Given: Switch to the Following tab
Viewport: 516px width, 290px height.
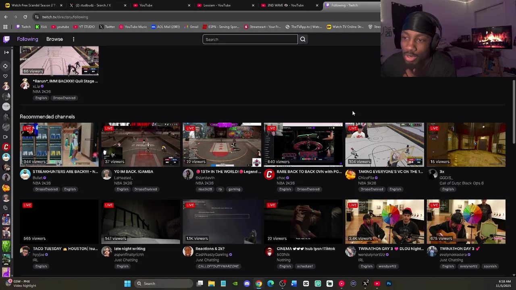Looking at the screenshot, I should pos(27,39).
